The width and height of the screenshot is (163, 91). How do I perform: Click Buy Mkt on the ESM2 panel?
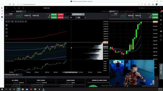click(x=155, y=15)
